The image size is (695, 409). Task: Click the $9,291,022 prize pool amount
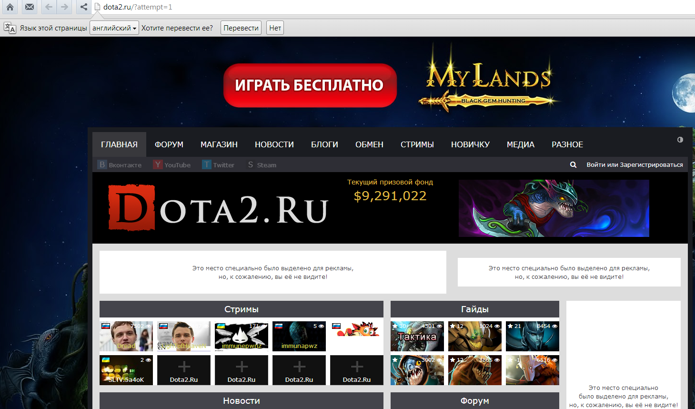[x=390, y=196]
